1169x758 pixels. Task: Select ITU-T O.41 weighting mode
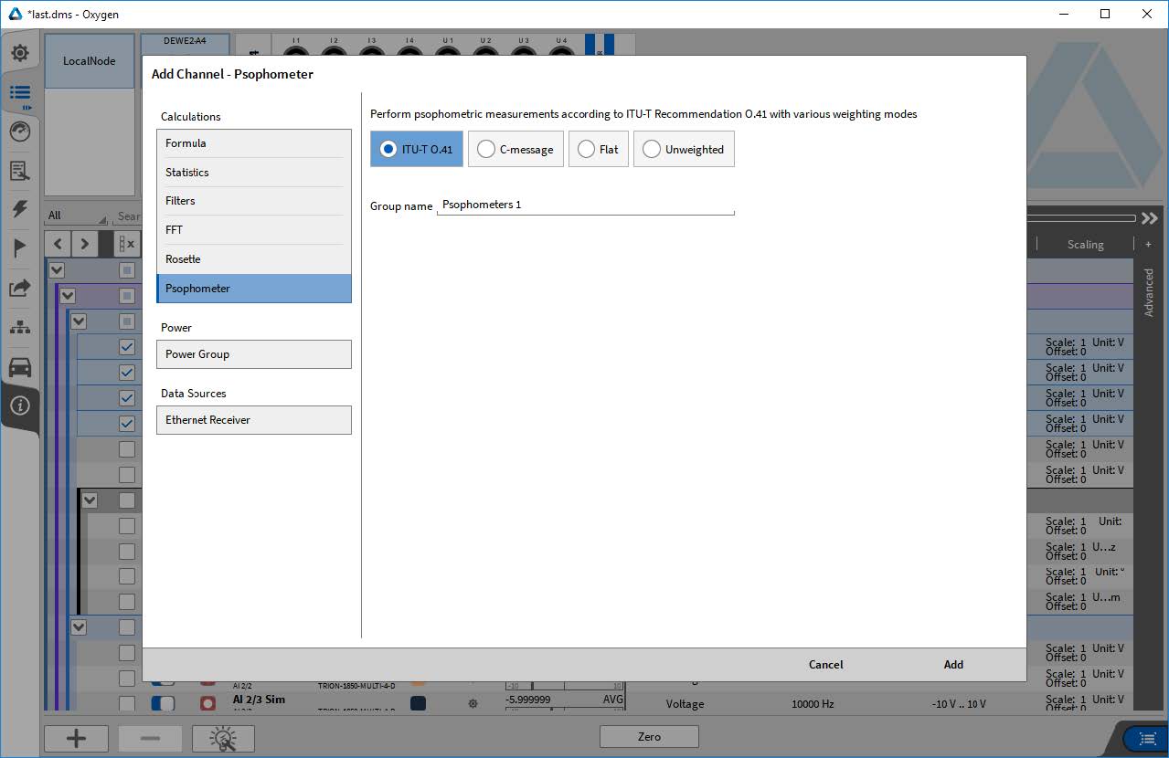click(x=417, y=149)
